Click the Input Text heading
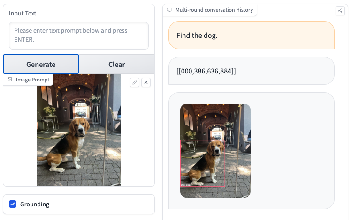 [x=23, y=14]
